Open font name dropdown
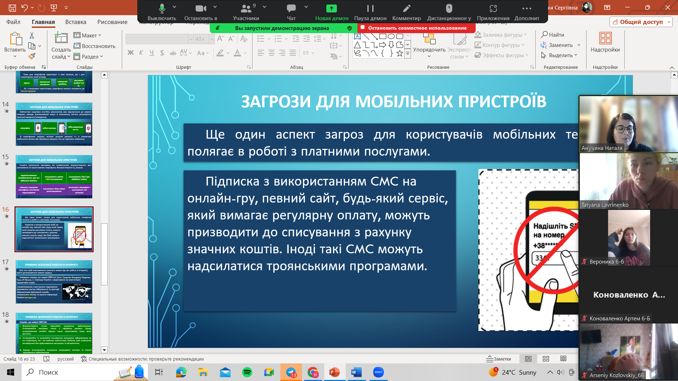Viewport: 678px width, 381px height. [x=191, y=39]
